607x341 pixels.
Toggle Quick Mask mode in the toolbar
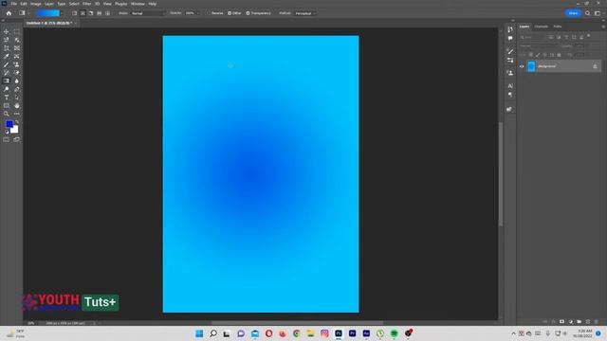coord(7,139)
